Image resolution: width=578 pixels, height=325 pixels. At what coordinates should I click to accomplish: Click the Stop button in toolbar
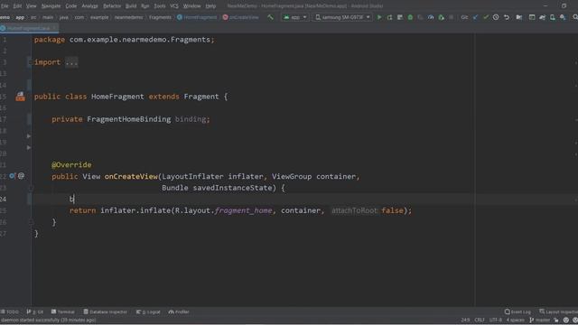pos(451,17)
